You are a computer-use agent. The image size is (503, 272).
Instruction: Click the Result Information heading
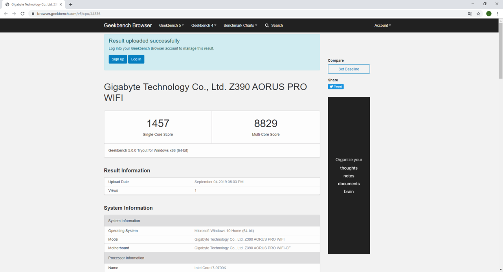tap(127, 171)
